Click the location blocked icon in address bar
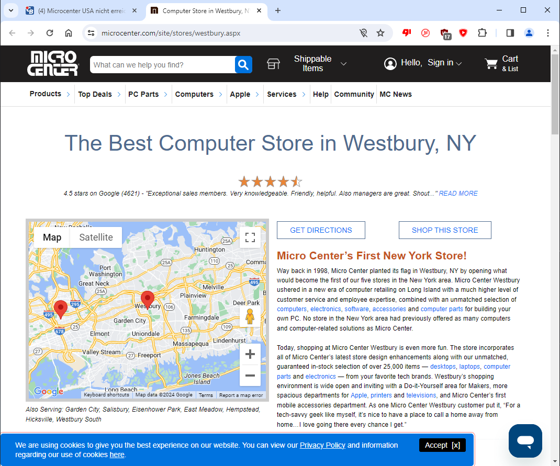The width and height of the screenshot is (560, 466). pyautogui.click(x=363, y=33)
